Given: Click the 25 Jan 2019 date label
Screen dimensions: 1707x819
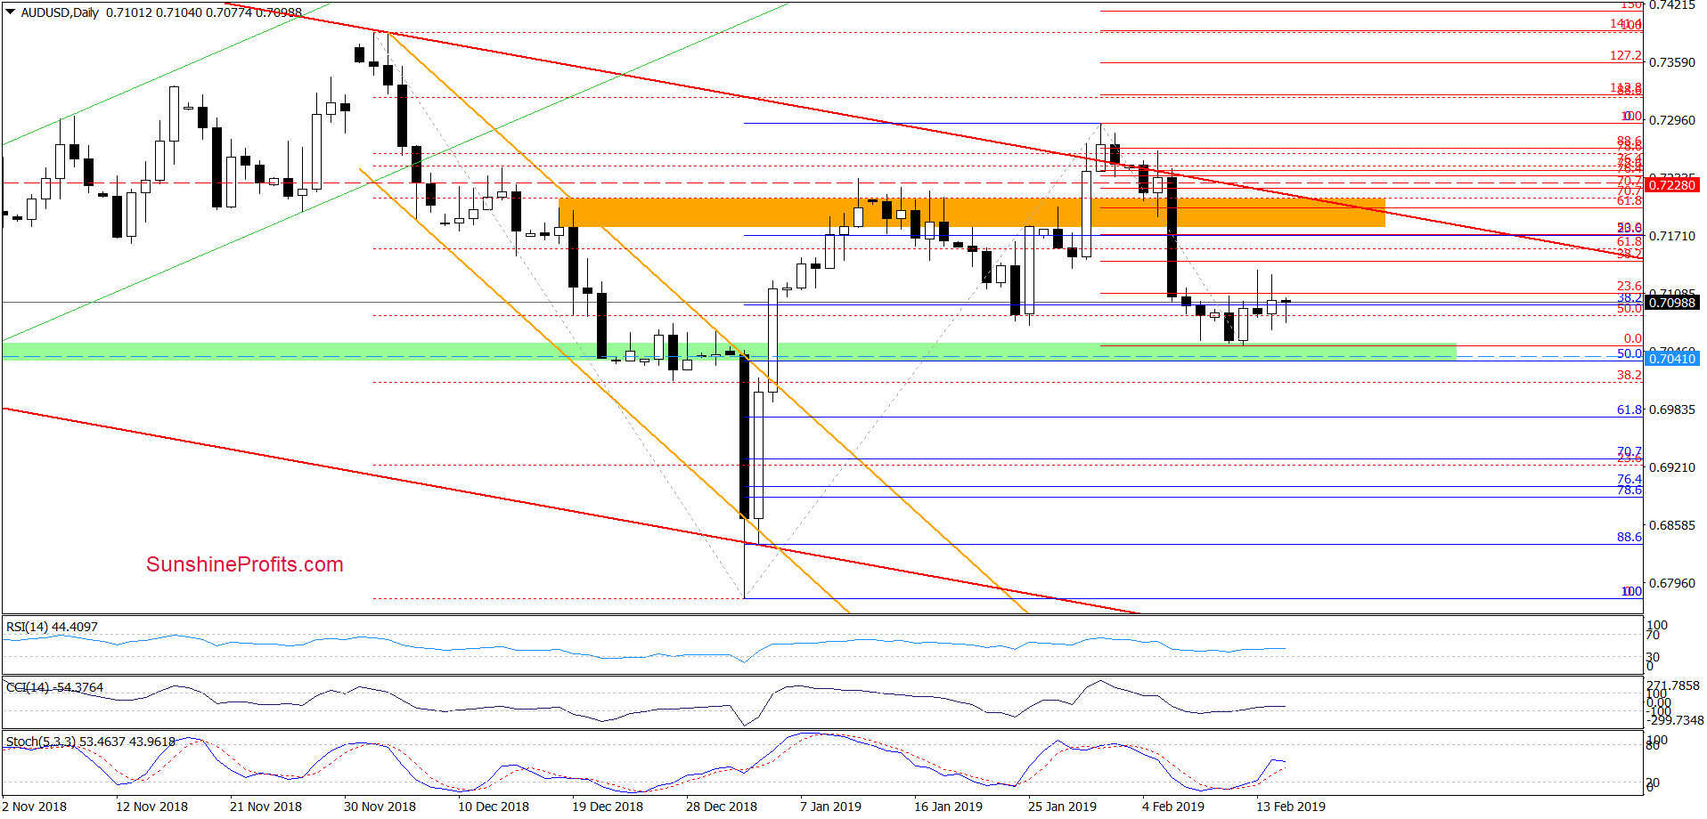Looking at the screenshot, I should pyautogui.click(x=1062, y=807).
